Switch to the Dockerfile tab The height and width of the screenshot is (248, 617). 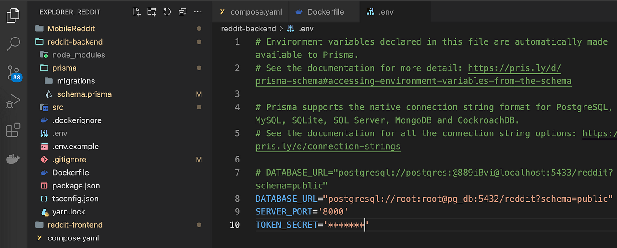pos(320,12)
